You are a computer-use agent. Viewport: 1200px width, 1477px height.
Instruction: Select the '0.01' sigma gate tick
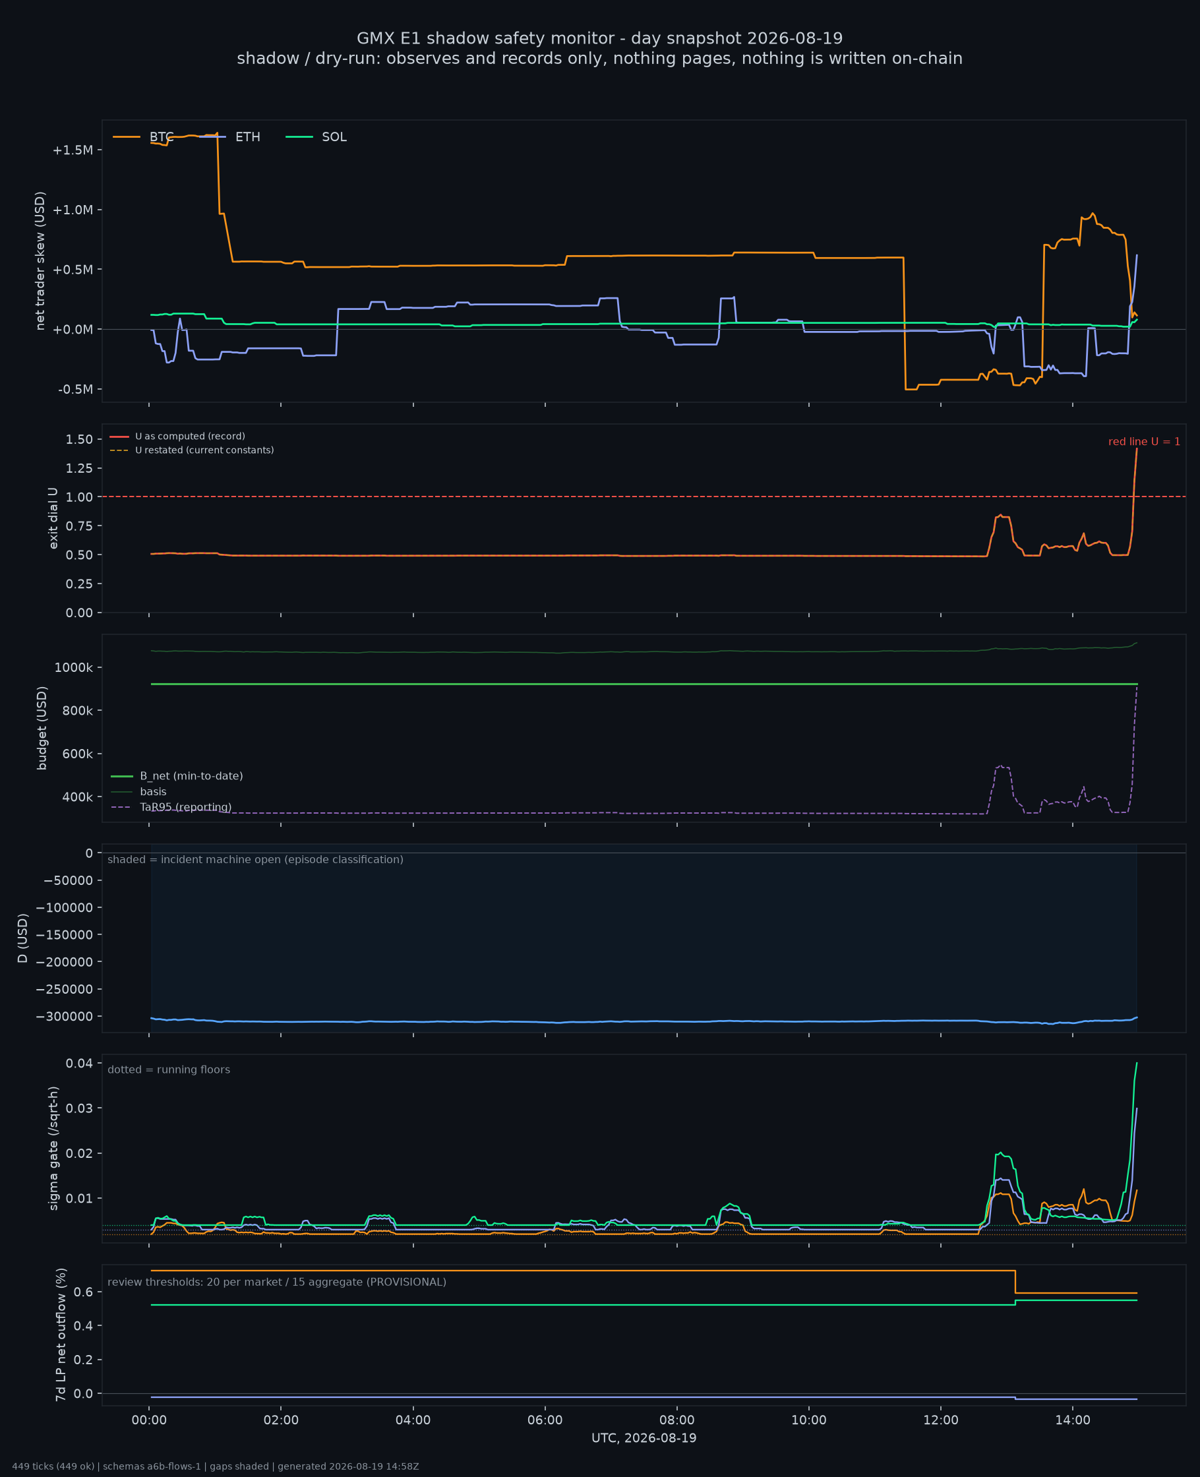click(79, 1199)
